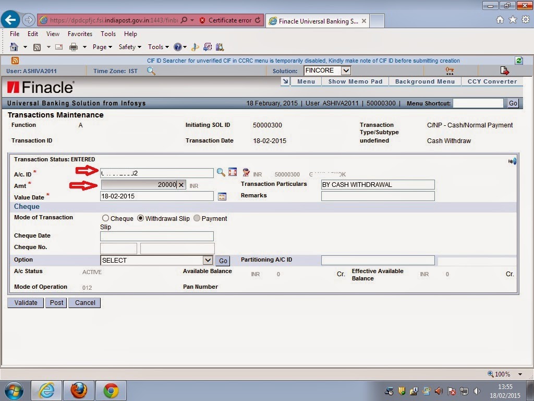Click the Print toolbar icon
This screenshot has height=401, width=534.
point(73,47)
